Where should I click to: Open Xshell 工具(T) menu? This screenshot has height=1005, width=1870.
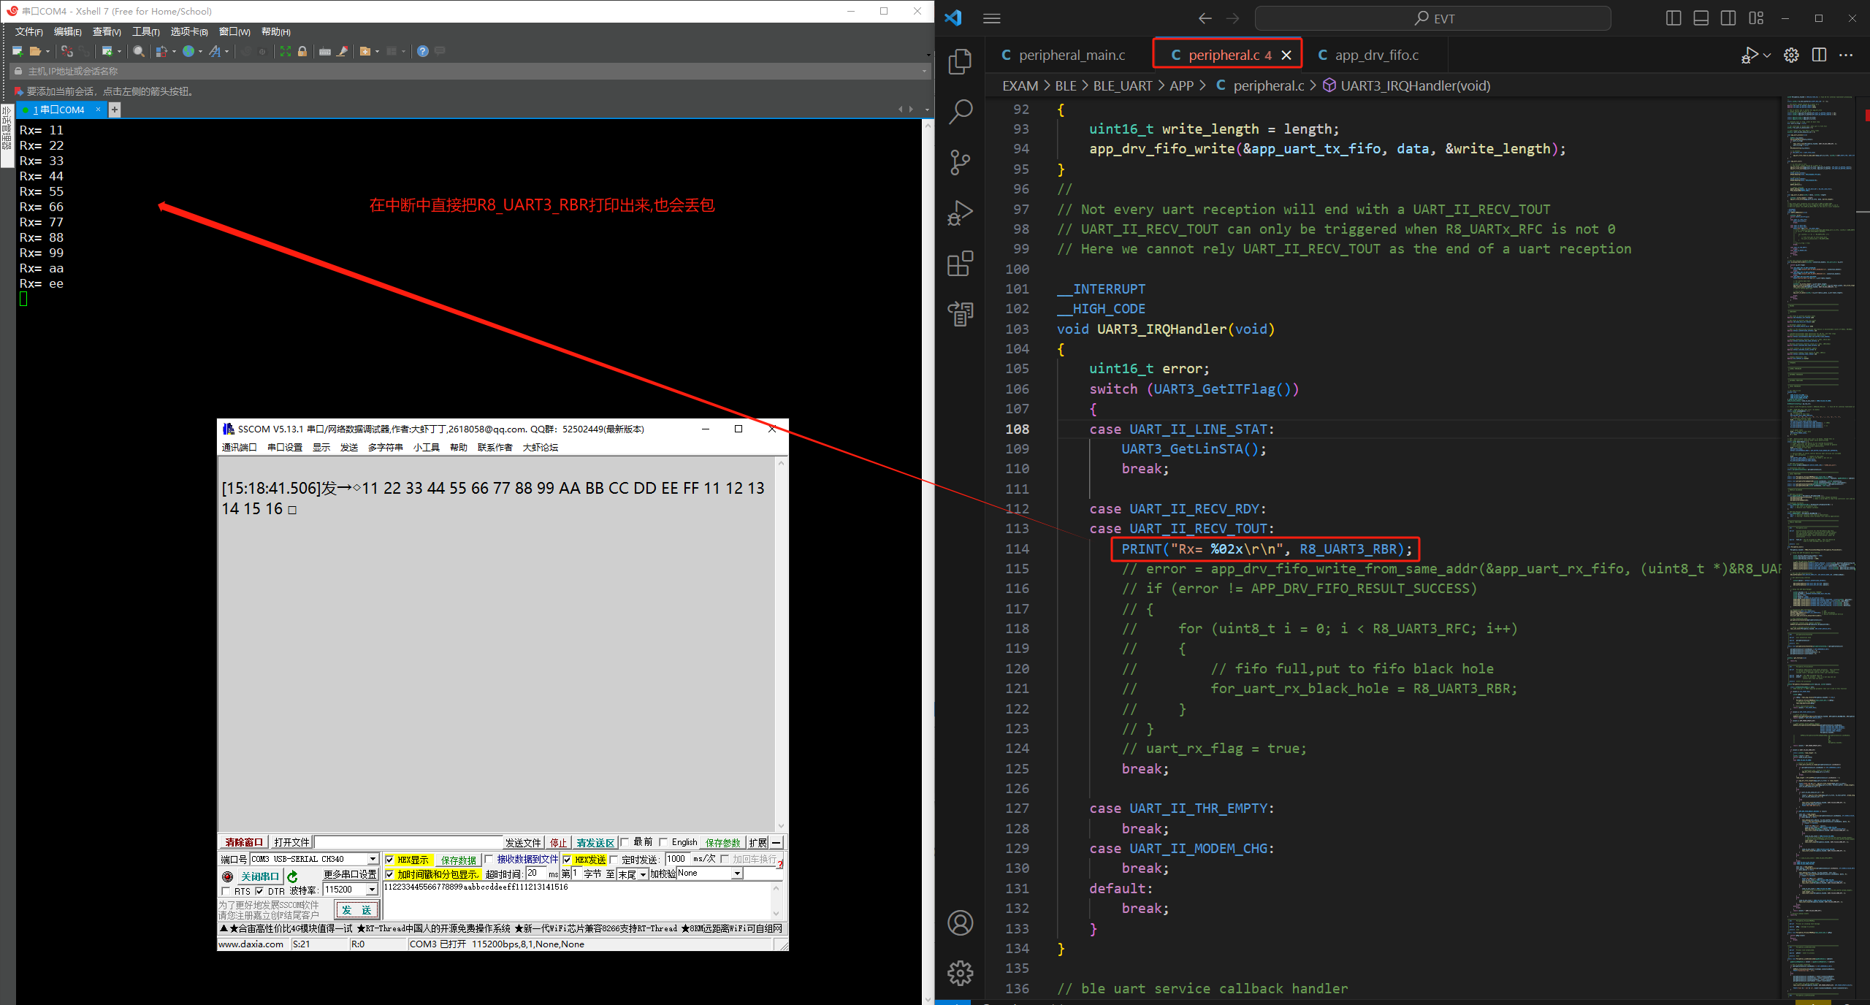(145, 31)
